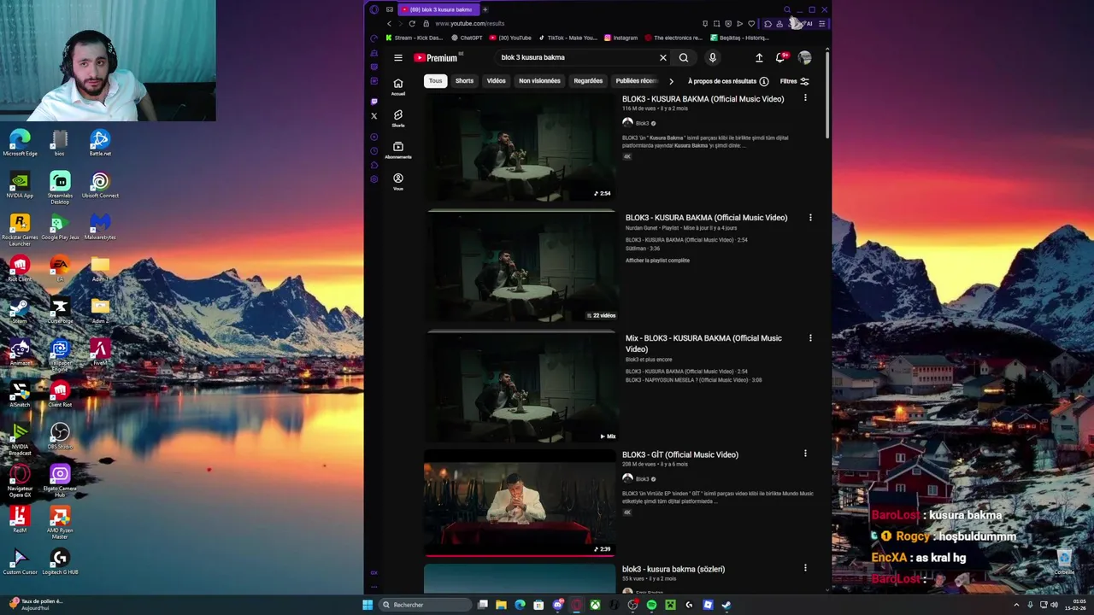This screenshot has width=1094, height=615.
Task: Open YouTube notifications bell
Action: tap(780, 58)
